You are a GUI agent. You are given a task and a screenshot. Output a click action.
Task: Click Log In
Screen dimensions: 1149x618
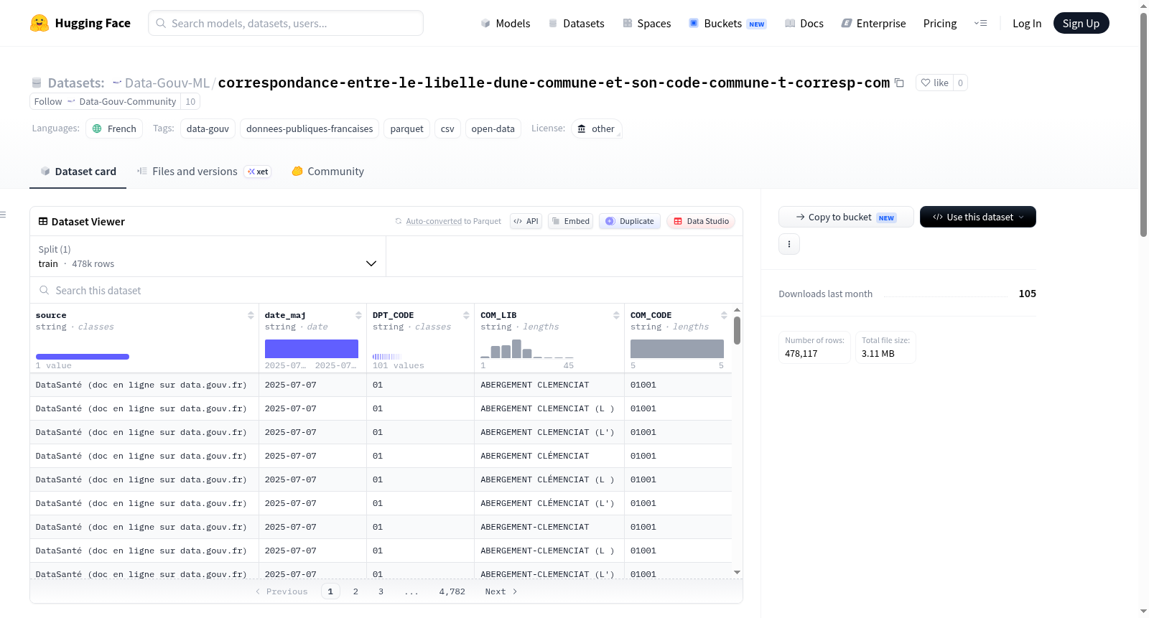click(1027, 23)
